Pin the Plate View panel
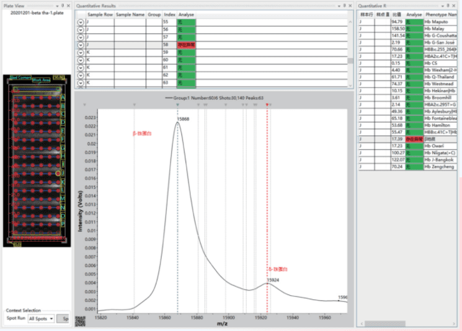The height and width of the screenshot is (331, 462). click(x=63, y=6)
